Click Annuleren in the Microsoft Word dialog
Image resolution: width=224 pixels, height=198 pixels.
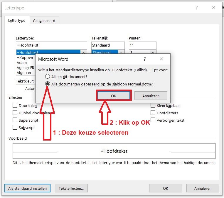[x=151, y=96]
